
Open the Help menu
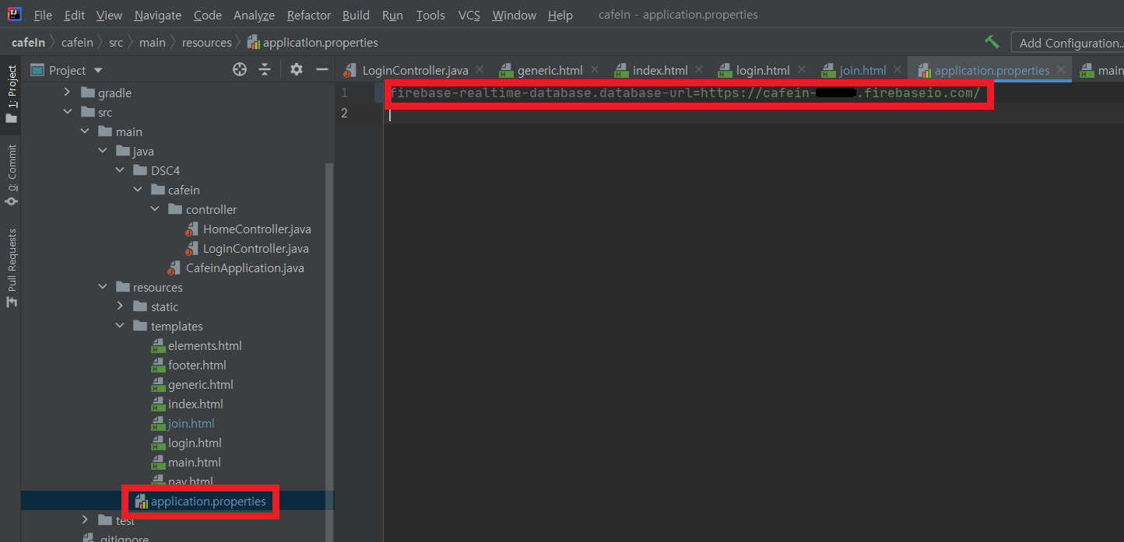tap(560, 15)
